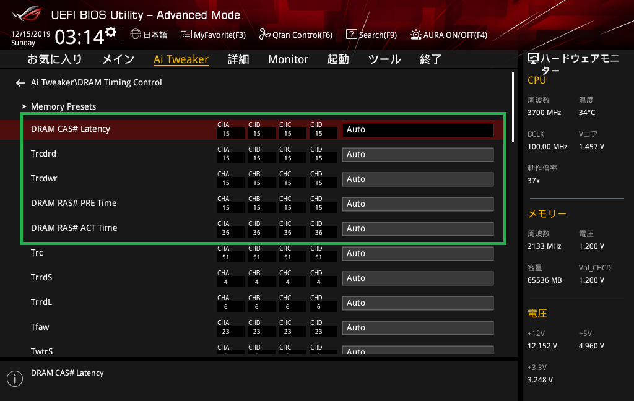Open date and time settings gear
Screen dimensions: 634x401
point(111,32)
